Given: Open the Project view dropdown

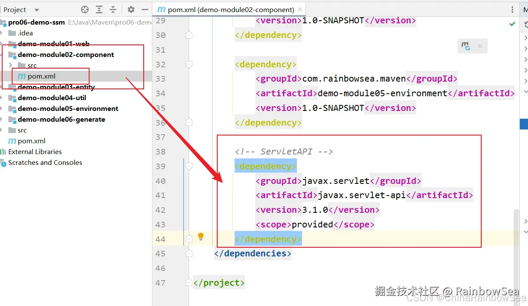Looking at the screenshot, I should 36,10.
